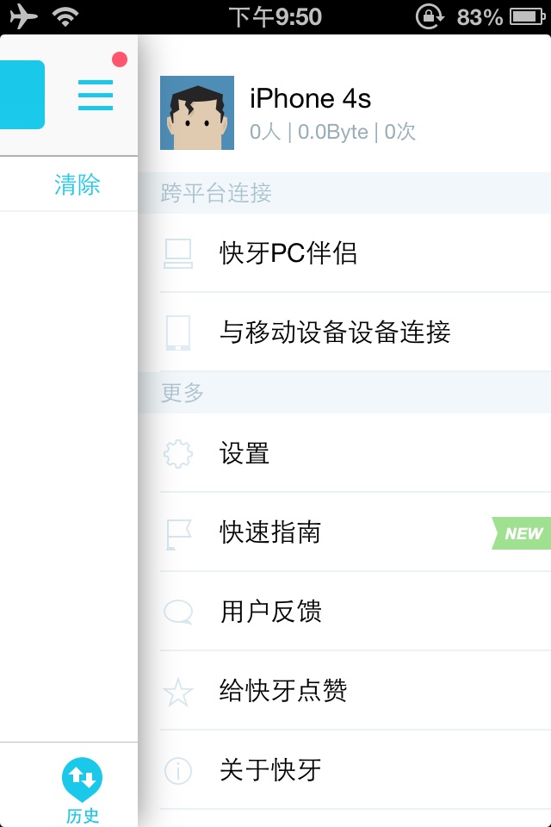Click the green NEW badge
This screenshot has height=827, width=551.
(x=522, y=533)
